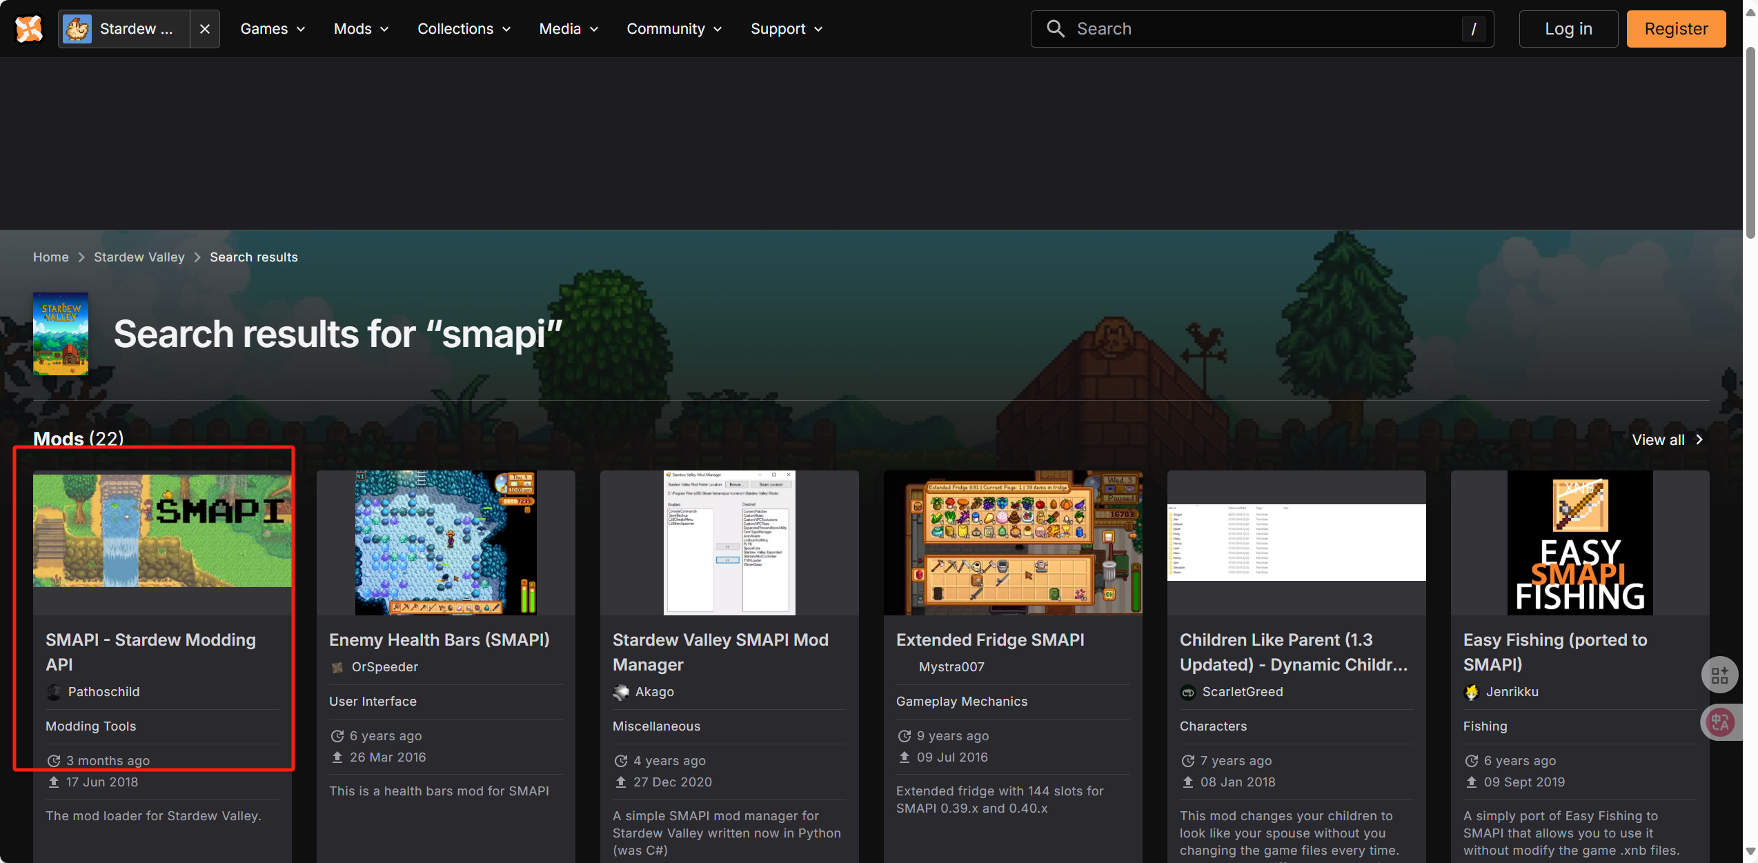Image resolution: width=1758 pixels, height=863 pixels.
Task: Select the upload icon beside 27 Dec 2020
Action: [x=620, y=782]
